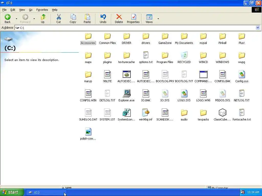Select the IO.SYS file
Viewport: 262px width, 196px height.
(165, 96)
